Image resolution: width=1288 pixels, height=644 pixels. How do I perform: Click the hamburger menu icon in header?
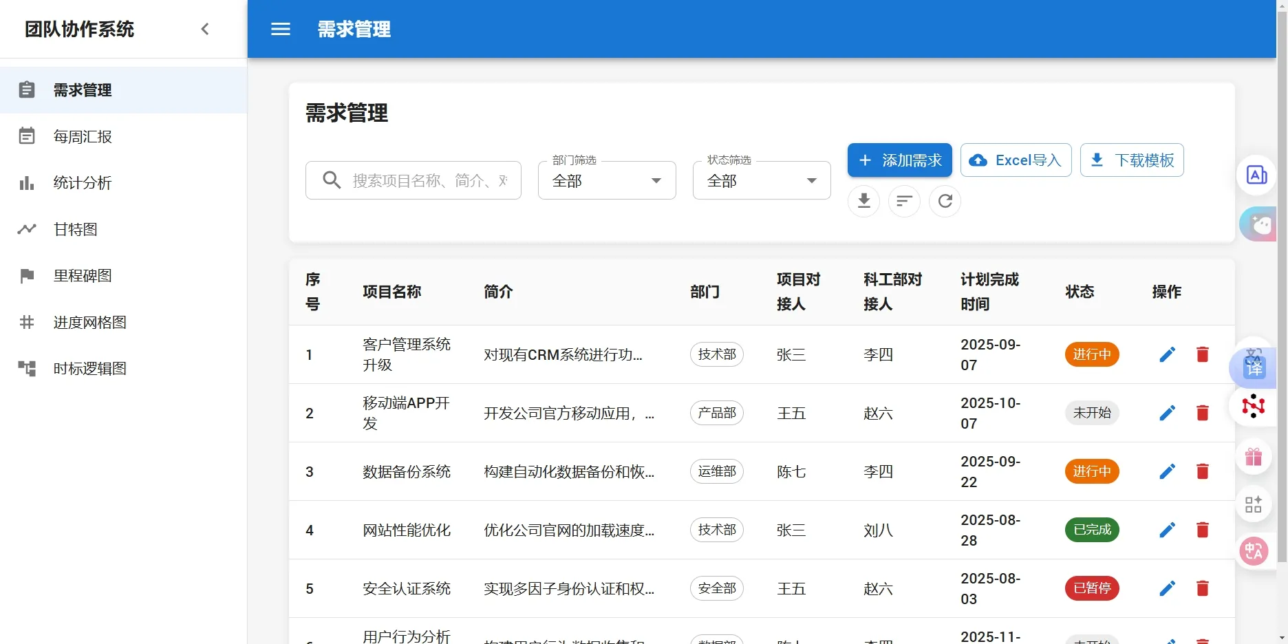(x=280, y=29)
